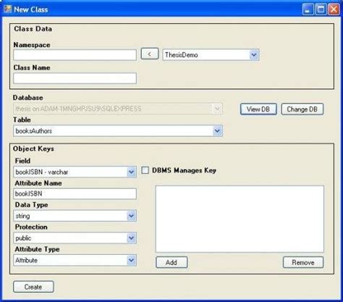
Task: Click the Remove button
Action: (x=303, y=262)
